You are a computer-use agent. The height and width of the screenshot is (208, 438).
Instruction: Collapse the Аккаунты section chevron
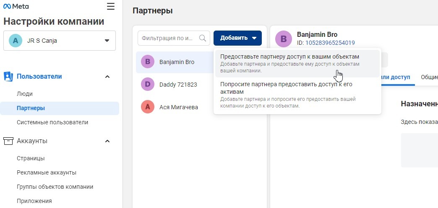tap(107, 141)
